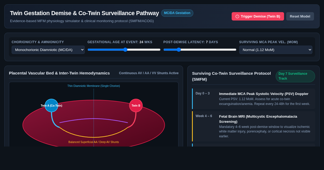Click the Placental Vascular Bed panel title
This screenshot has width=324, height=170.
(59, 73)
